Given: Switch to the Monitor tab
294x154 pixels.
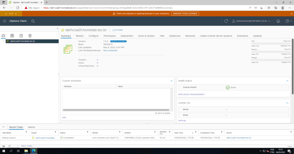Looking at the screenshot, I should [80, 36].
